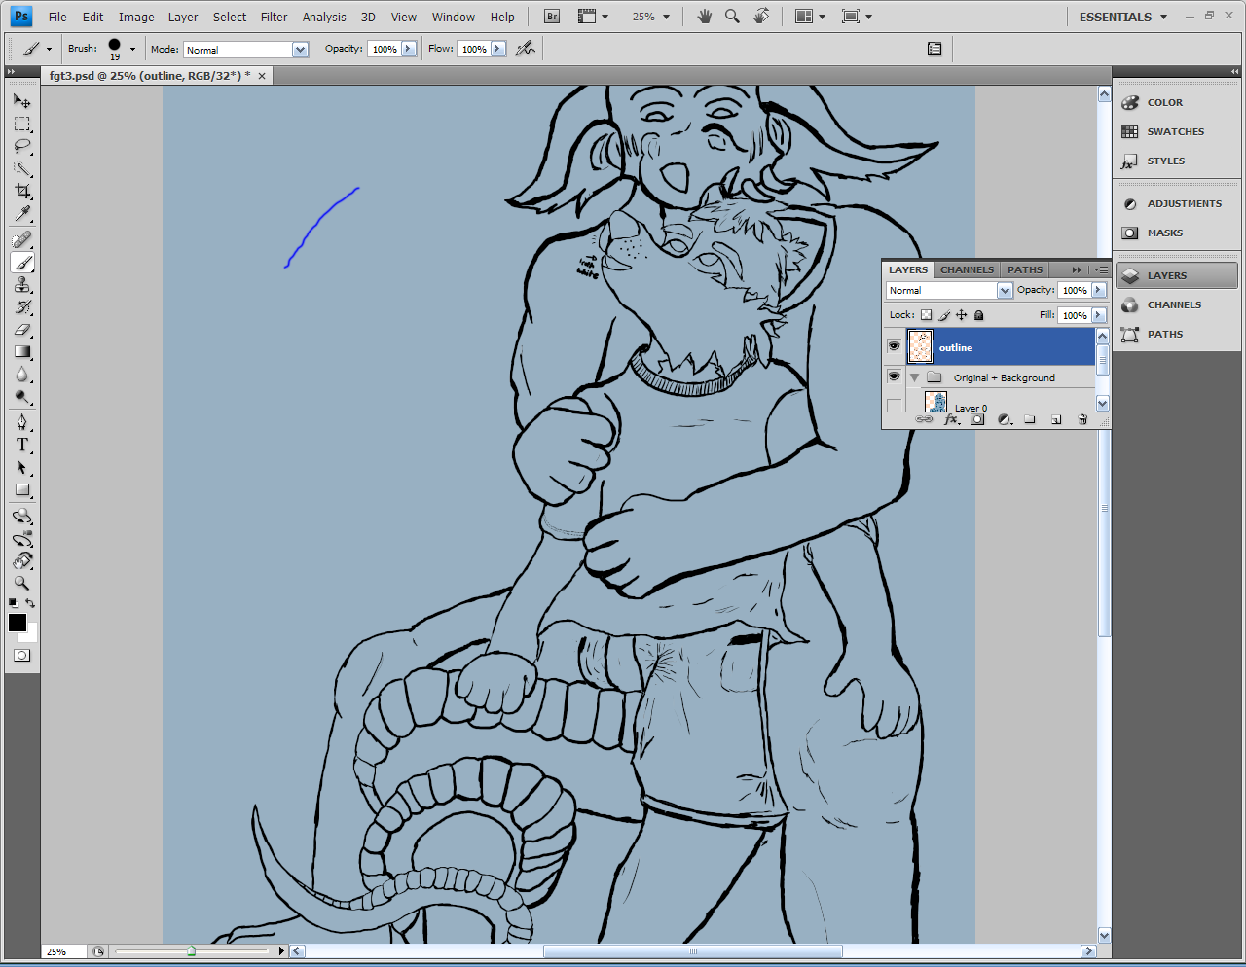The width and height of the screenshot is (1246, 967).
Task: Select the Hand tool in toolbox
Action: (x=21, y=560)
